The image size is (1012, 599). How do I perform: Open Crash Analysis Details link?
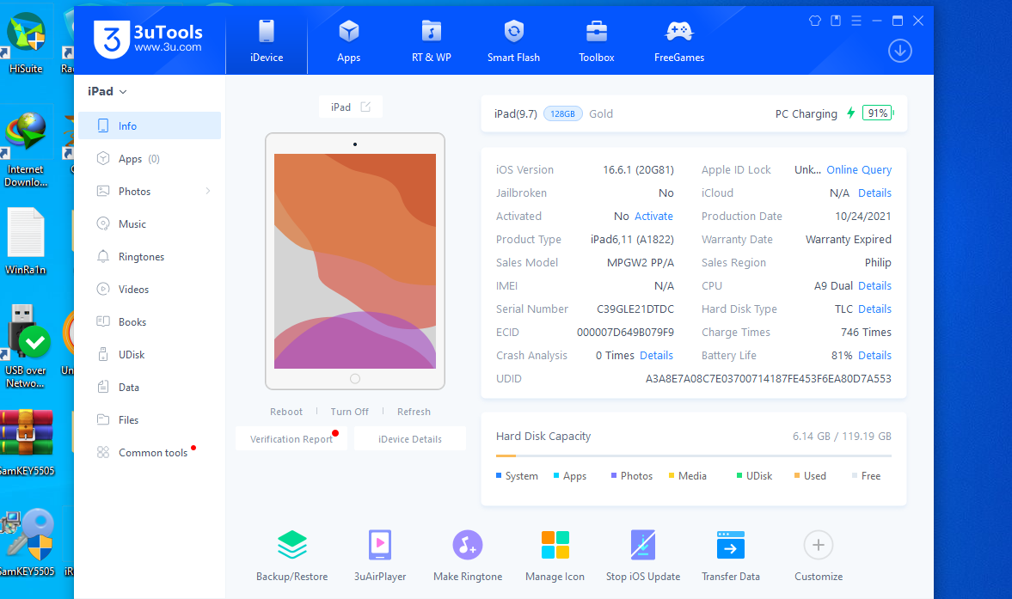[656, 355]
